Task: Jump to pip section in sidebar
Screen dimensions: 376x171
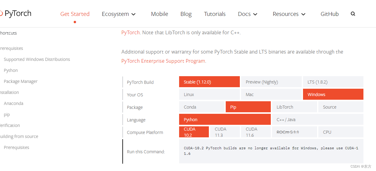Action: click(7, 114)
